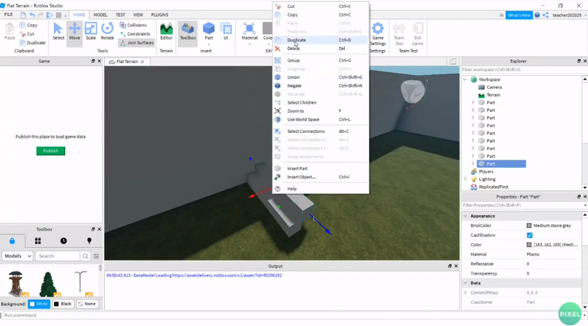This screenshot has width=588, height=326.
Task: Toggle the Constraints option
Action: pos(134,33)
